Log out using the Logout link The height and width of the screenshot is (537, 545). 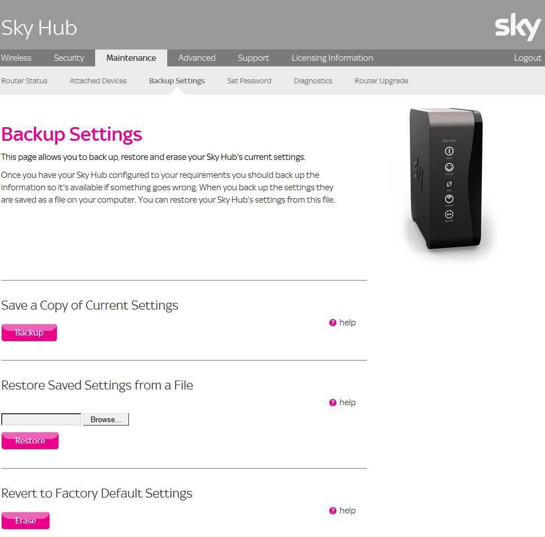(x=528, y=58)
